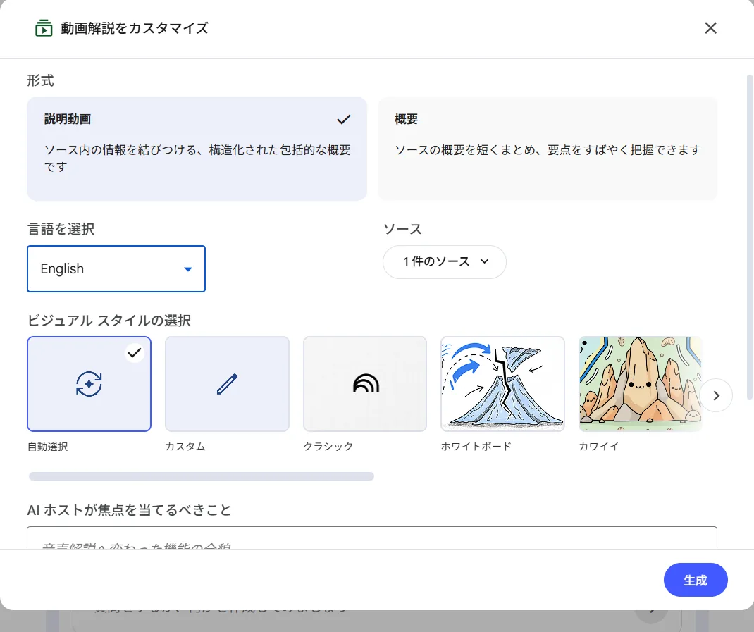Pick the カワイイ style thumbnail
This screenshot has width=754, height=632.
point(640,384)
